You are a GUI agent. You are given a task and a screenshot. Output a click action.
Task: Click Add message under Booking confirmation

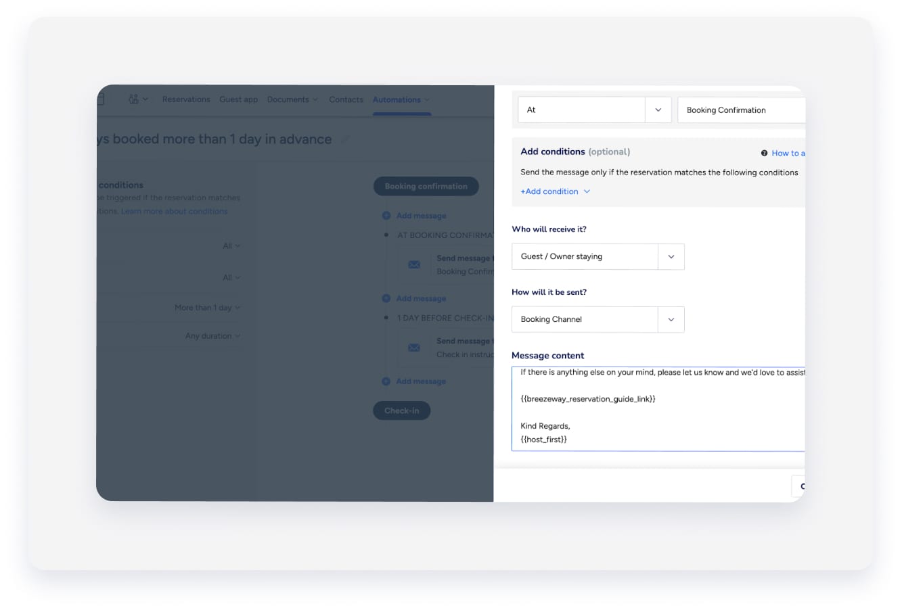pos(421,216)
